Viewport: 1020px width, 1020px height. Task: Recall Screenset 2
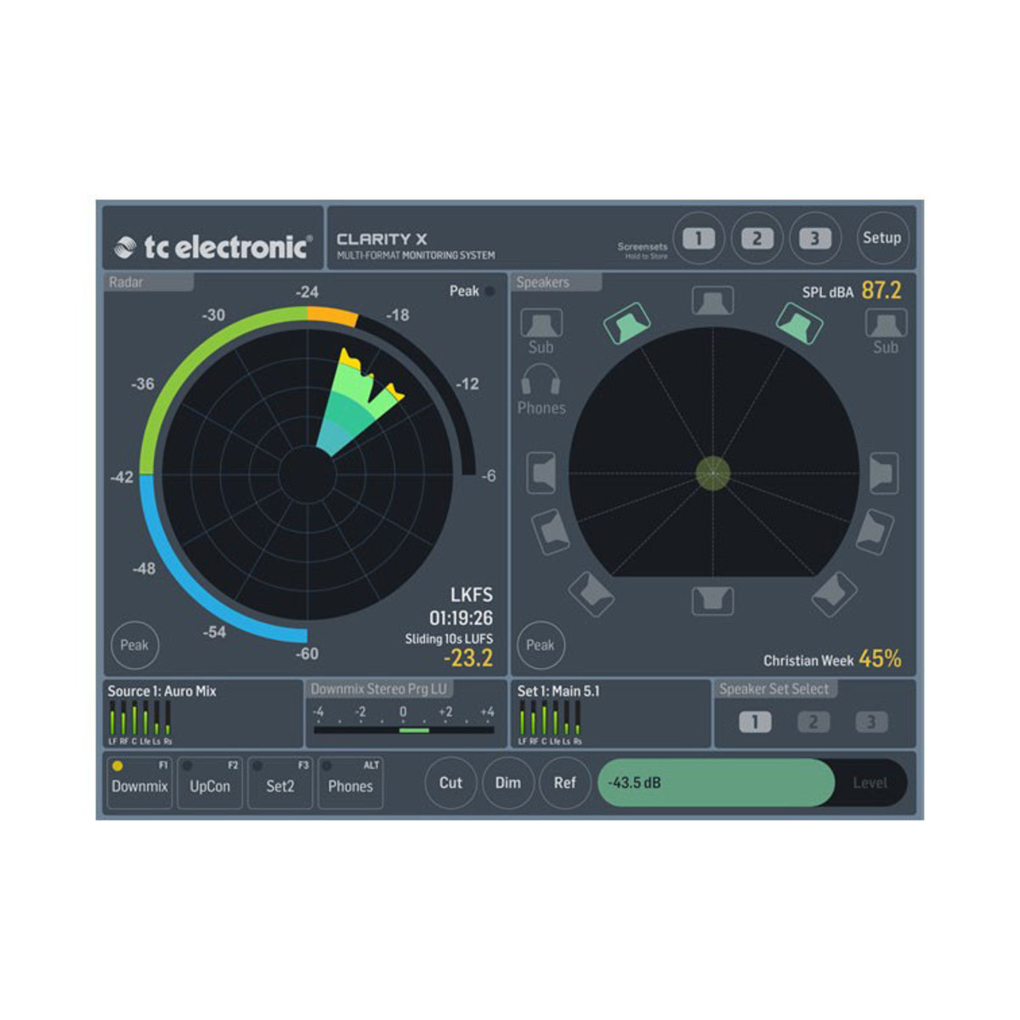click(x=756, y=238)
